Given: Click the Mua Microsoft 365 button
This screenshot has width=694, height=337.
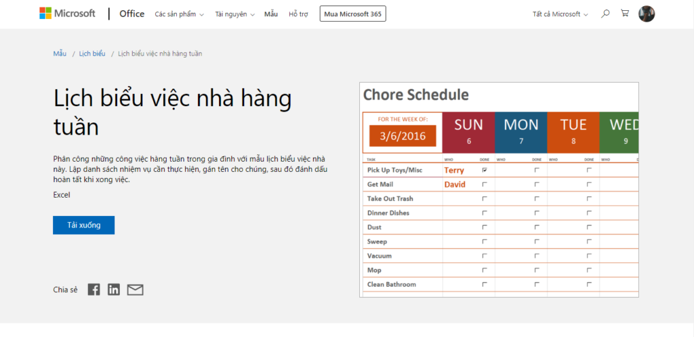Looking at the screenshot, I should (x=352, y=14).
